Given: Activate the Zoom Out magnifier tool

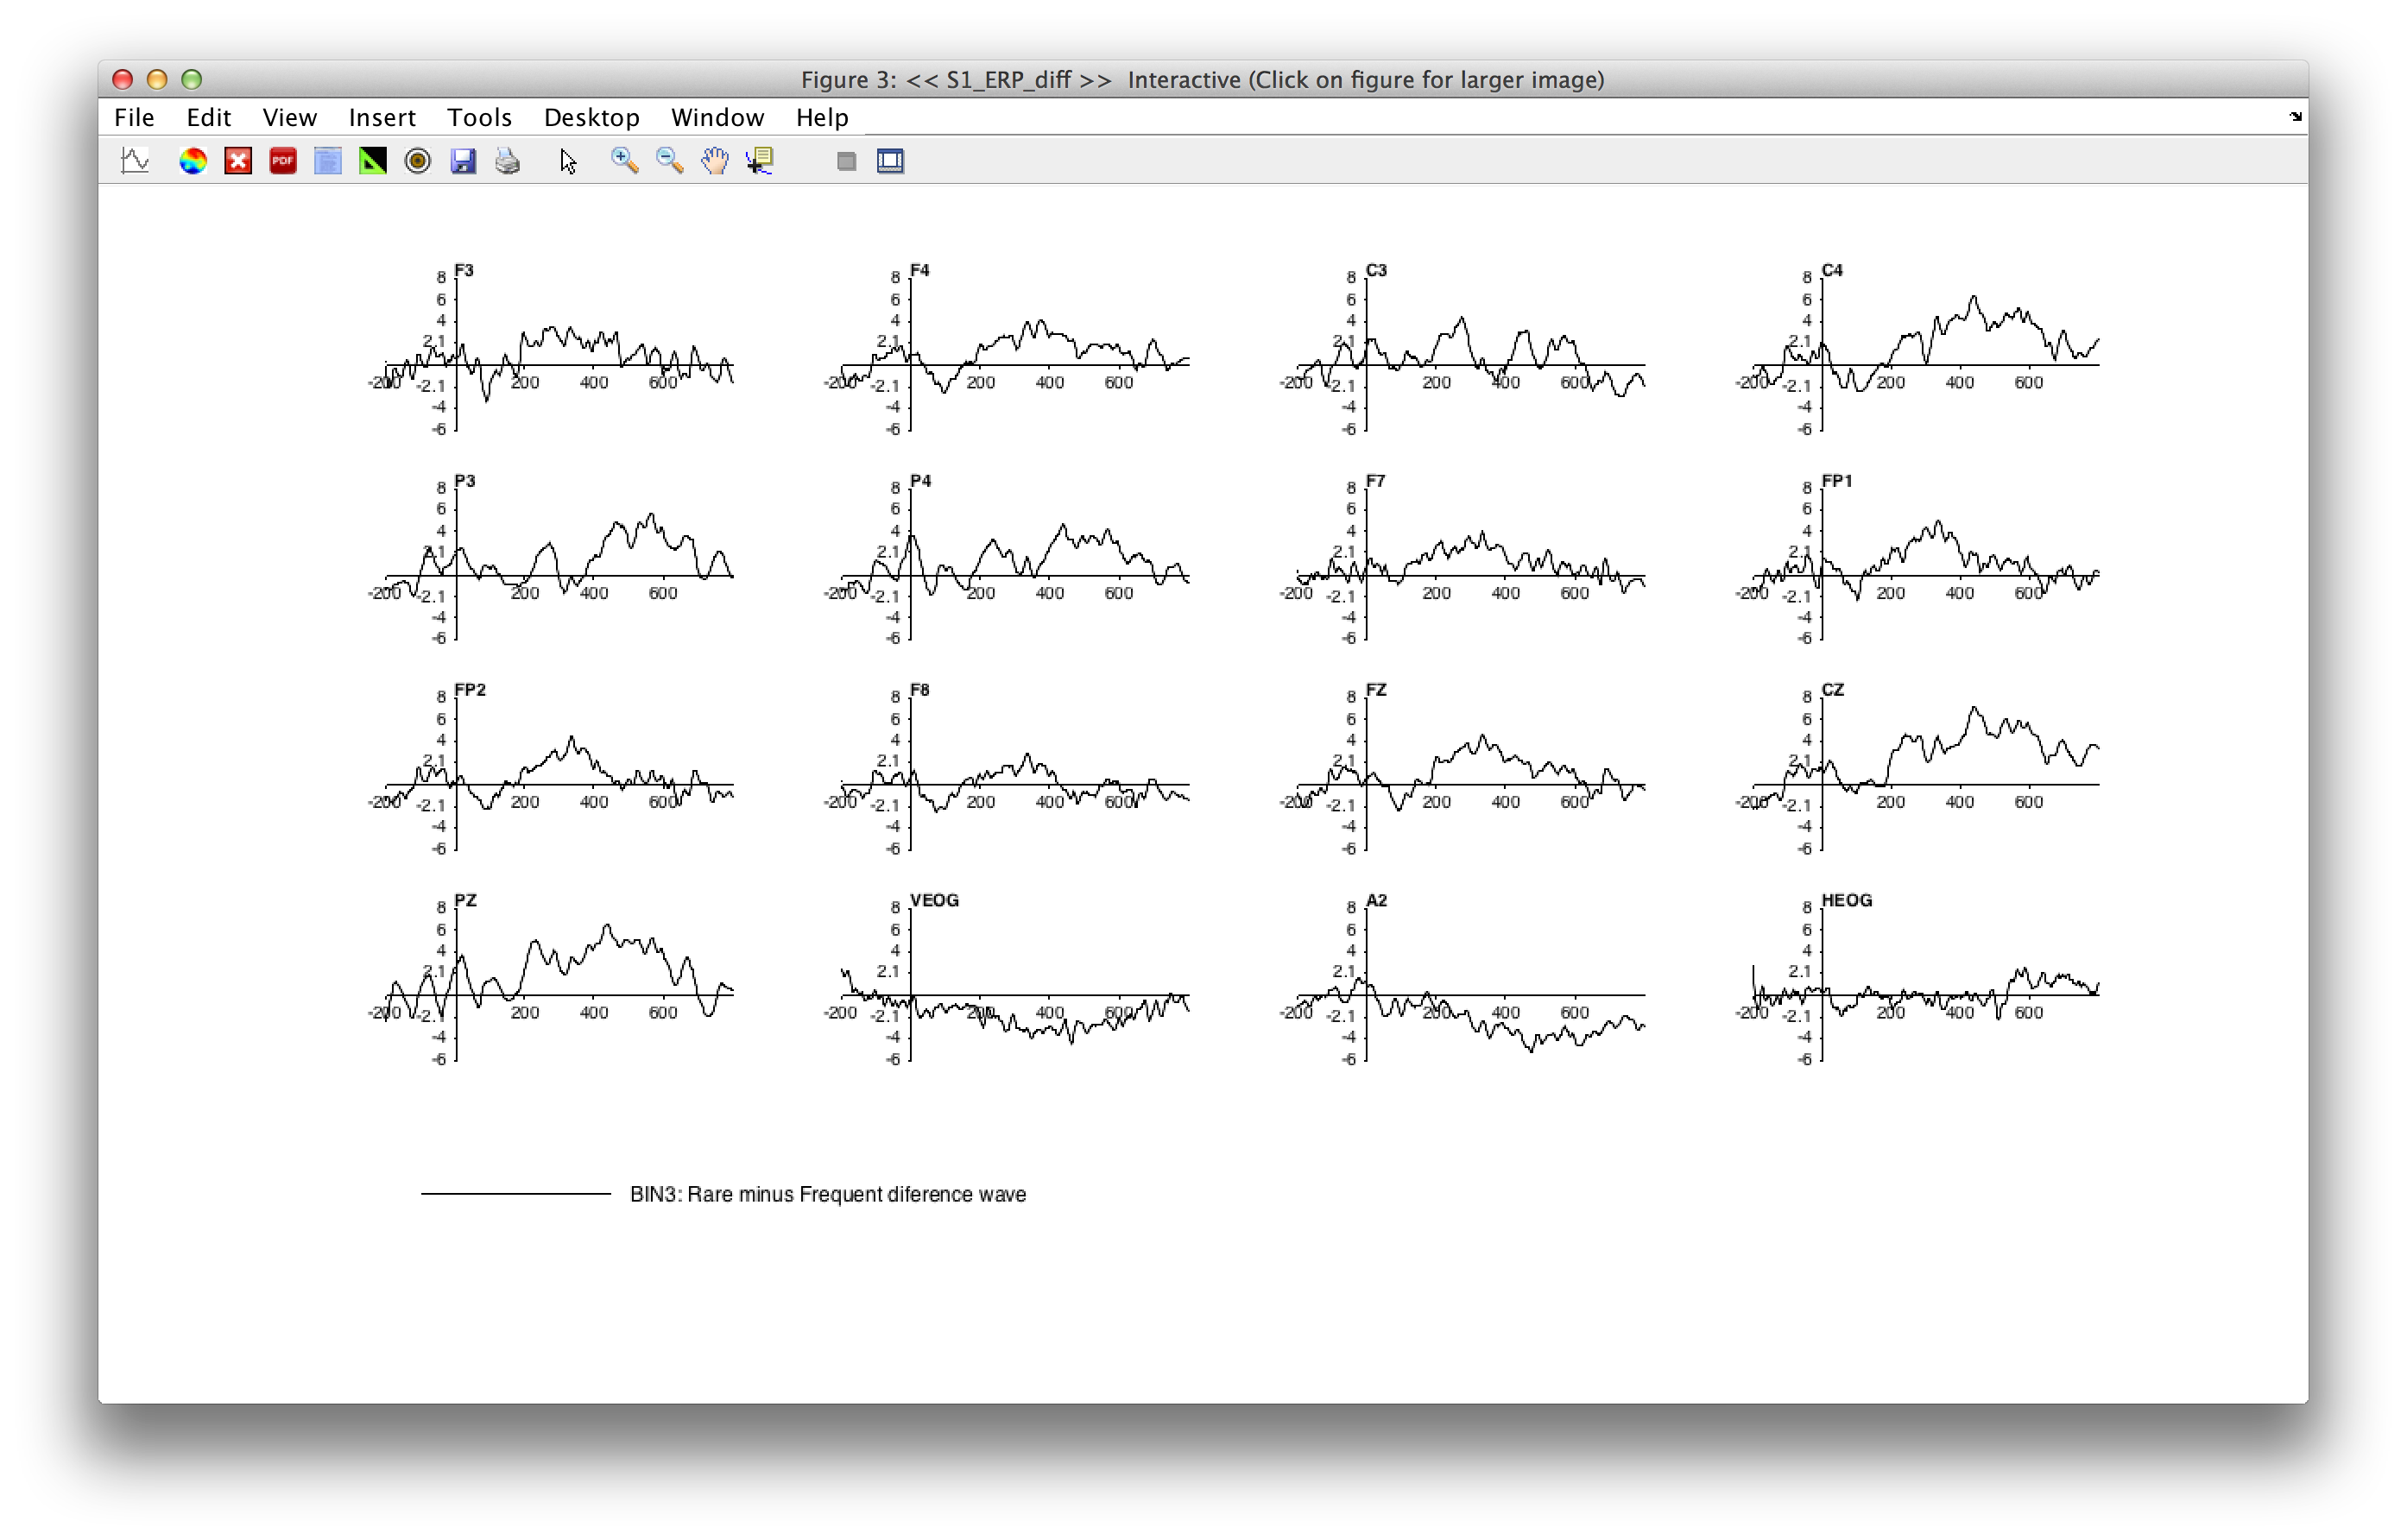Looking at the screenshot, I should (x=670, y=161).
